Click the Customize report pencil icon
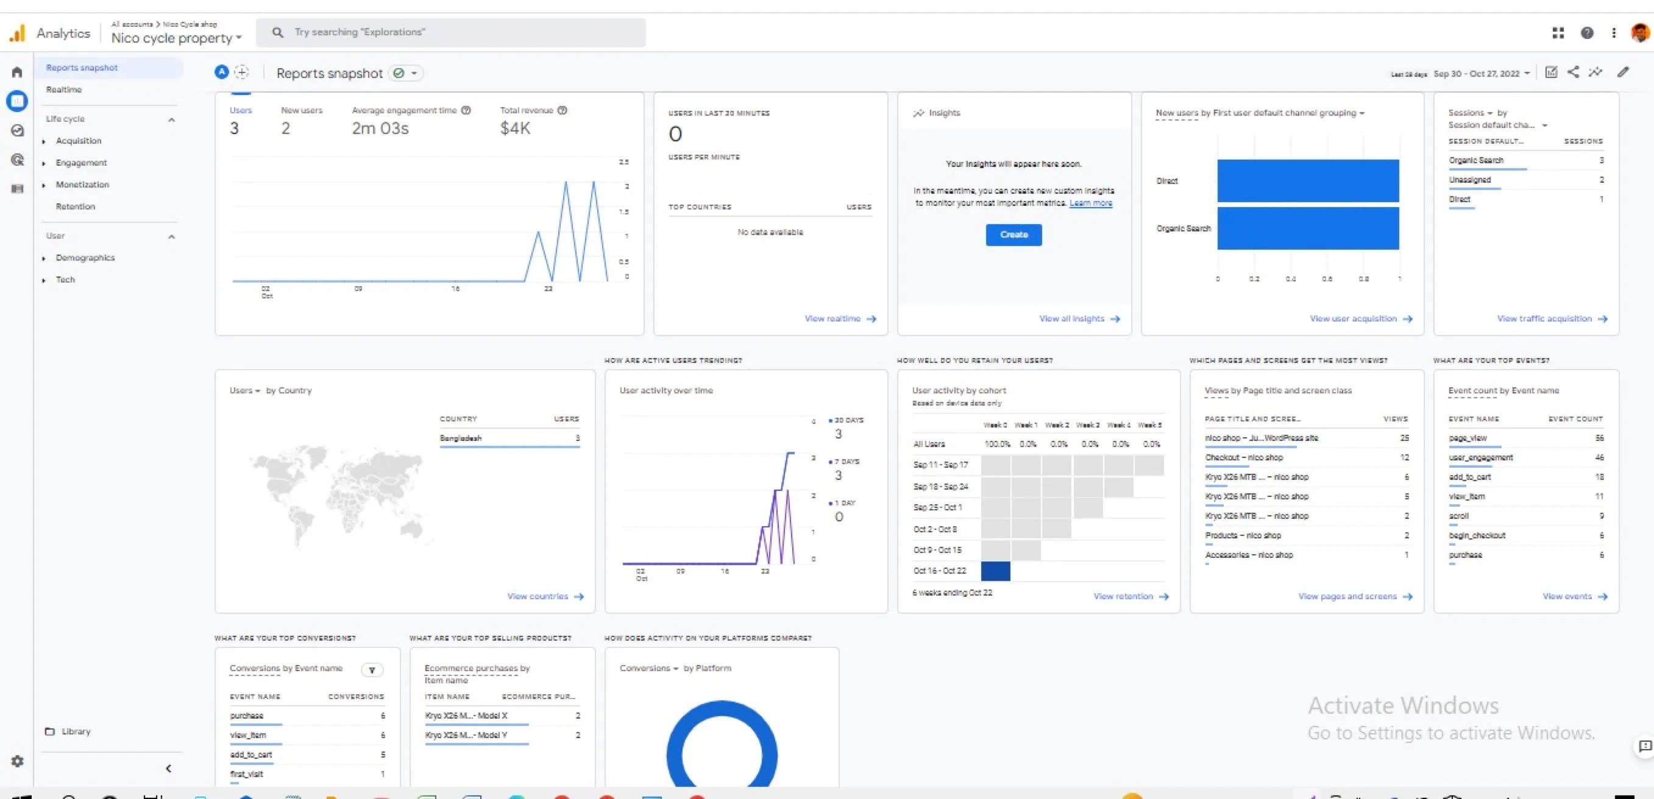 click(1623, 72)
